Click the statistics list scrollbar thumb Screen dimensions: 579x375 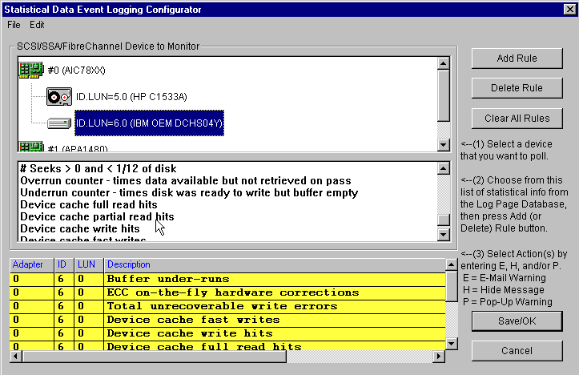coord(444,220)
